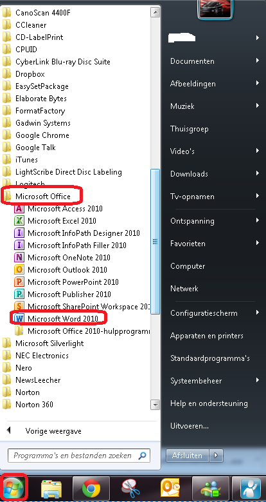This screenshot has height=502, width=266.
Task: Click the Google Chrome taskbar icon
Action: (91, 489)
